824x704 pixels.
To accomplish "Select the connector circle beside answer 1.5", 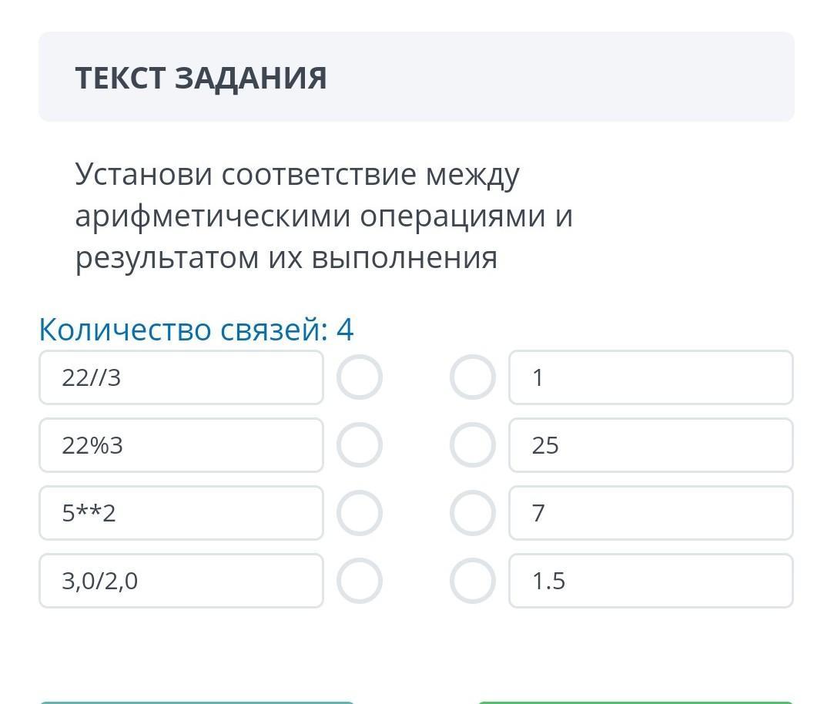I will click(472, 581).
